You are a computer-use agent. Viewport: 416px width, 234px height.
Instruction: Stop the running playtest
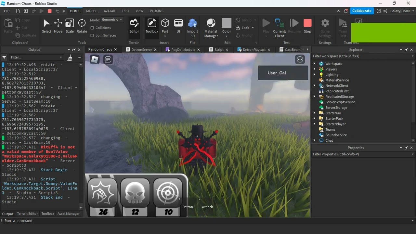point(307,26)
